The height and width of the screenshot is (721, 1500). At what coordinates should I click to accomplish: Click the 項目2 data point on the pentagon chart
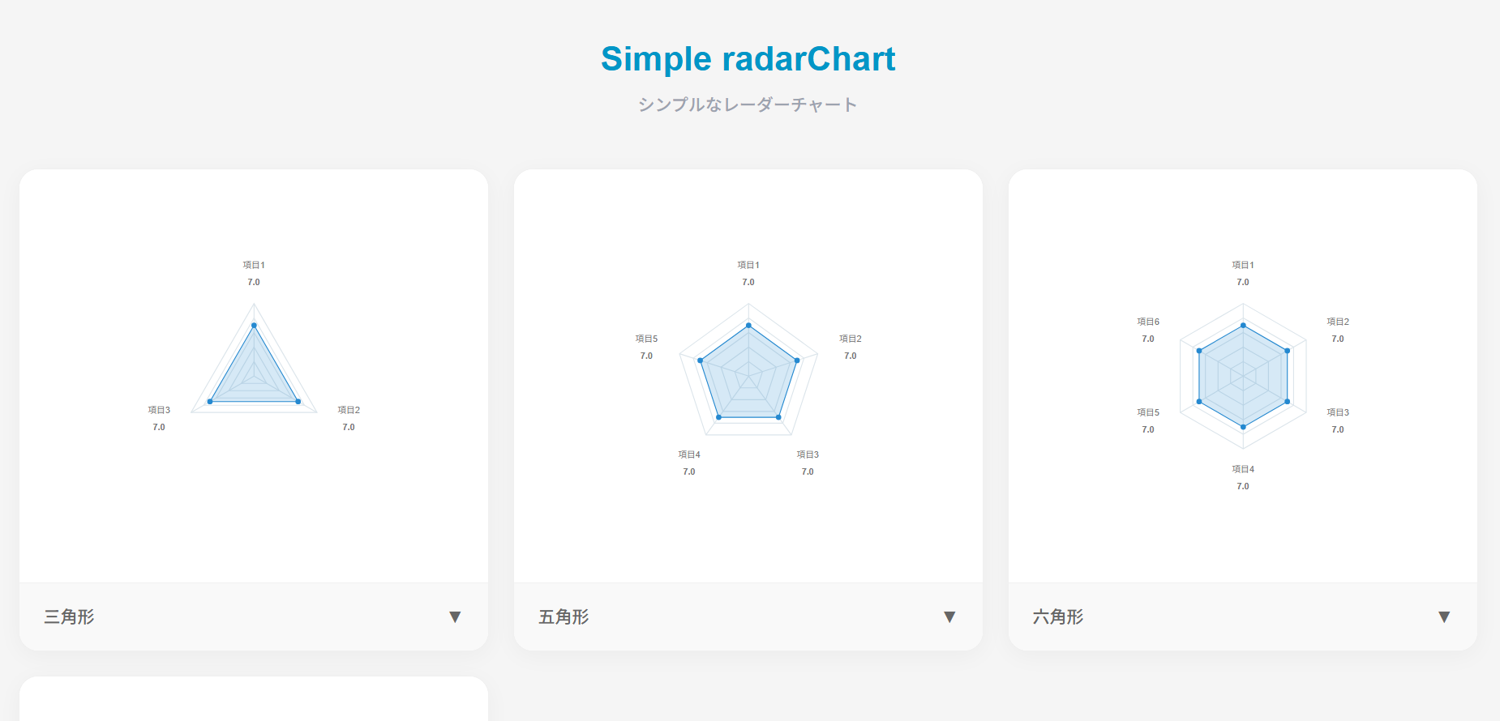(x=797, y=359)
